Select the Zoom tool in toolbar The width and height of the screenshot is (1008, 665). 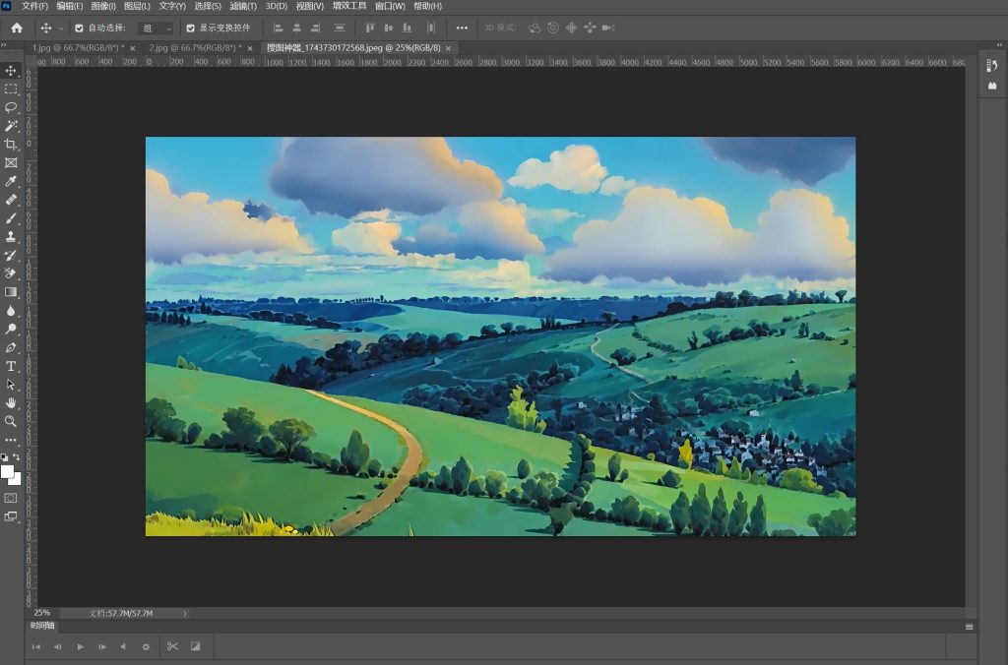pyautogui.click(x=11, y=421)
